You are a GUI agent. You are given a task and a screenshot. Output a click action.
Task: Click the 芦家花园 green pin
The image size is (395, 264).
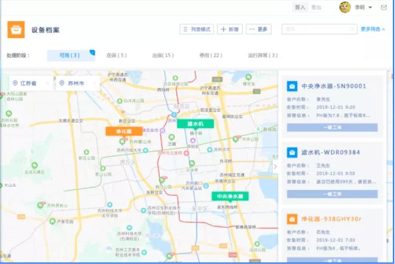click(53, 221)
